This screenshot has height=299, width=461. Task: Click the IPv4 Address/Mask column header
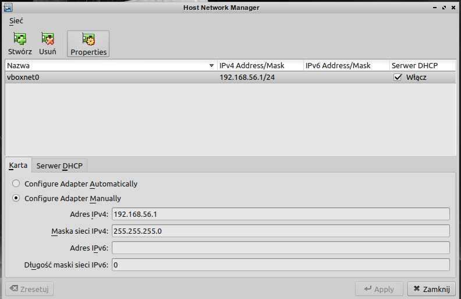coord(260,65)
